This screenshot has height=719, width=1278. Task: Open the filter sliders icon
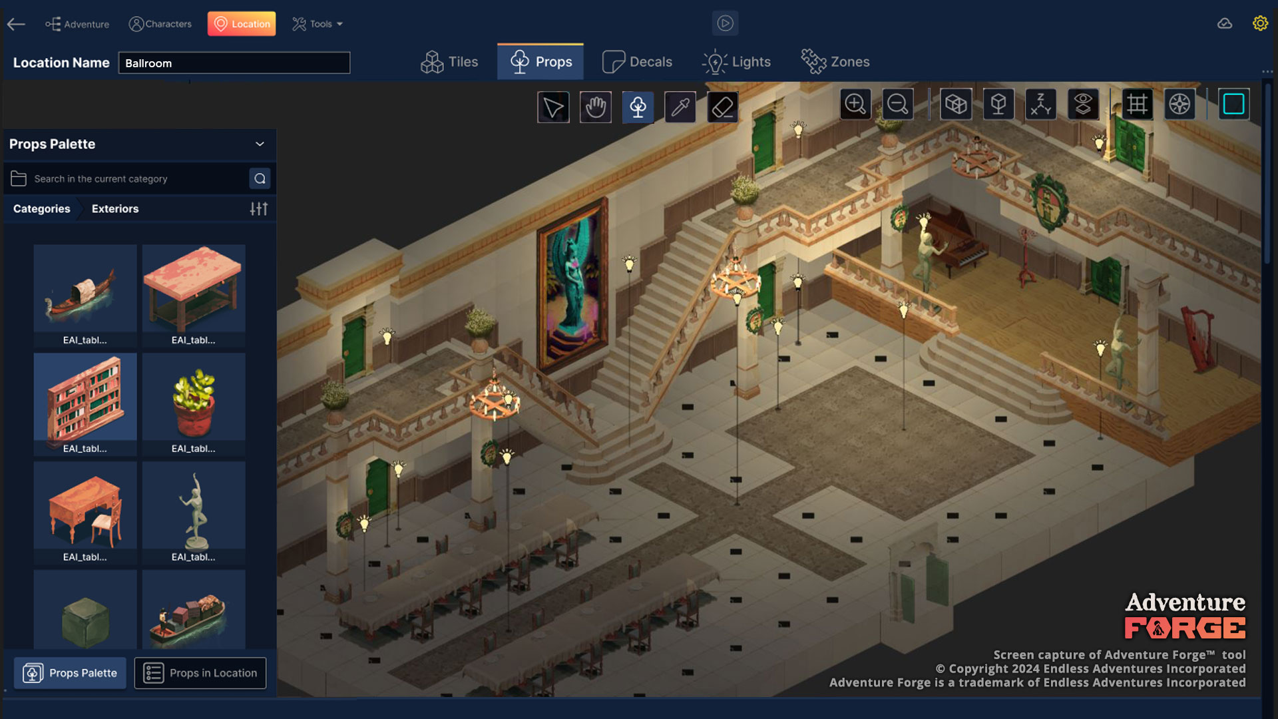click(x=259, y=208)
